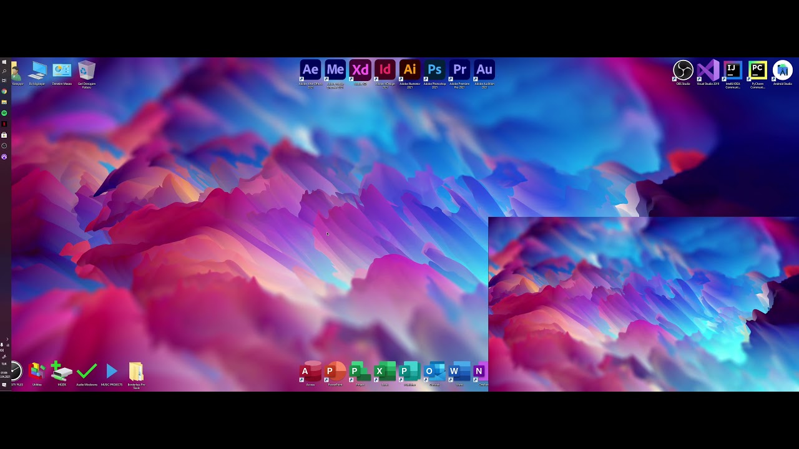Launch Outlook shortcut

click(x=435, y=374)
